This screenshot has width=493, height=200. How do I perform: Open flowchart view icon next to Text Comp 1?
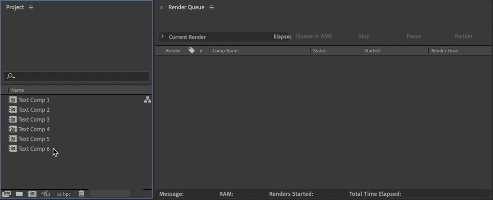tap(147, 100)
